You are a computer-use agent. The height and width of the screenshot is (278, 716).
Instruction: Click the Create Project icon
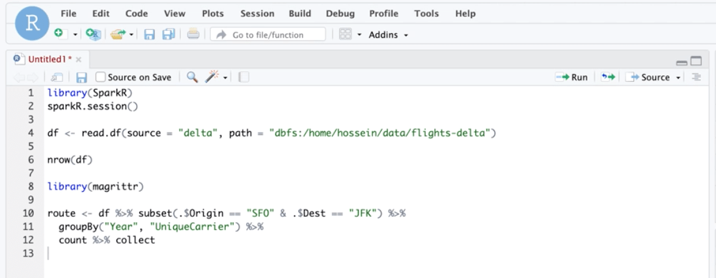(93, 34)
